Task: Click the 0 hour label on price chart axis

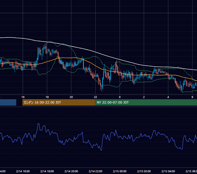Action: (x=120, y=97)
